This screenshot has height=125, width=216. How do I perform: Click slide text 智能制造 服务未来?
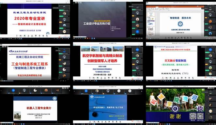(180, 18)
